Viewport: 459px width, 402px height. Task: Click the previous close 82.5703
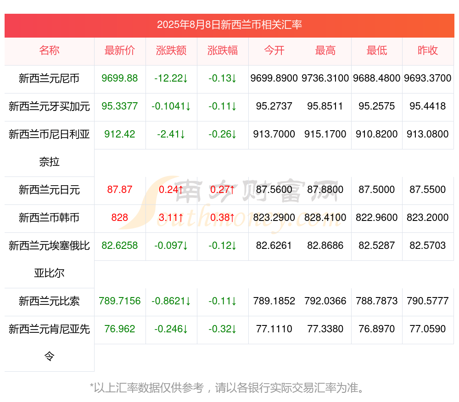point(428,245)
